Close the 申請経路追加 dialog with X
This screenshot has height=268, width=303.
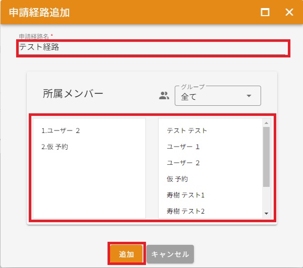click(289, 13)
